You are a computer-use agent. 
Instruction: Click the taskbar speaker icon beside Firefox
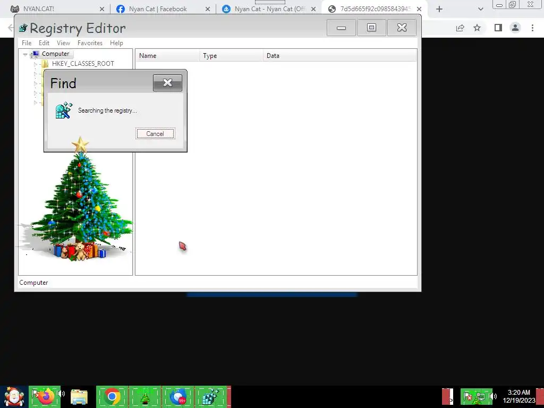click(62, 394)
